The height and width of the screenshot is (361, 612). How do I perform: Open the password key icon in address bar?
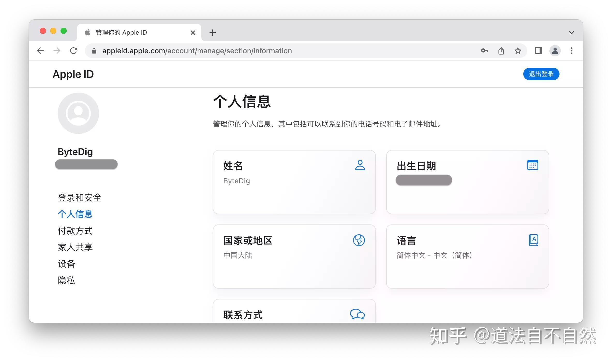484,51
